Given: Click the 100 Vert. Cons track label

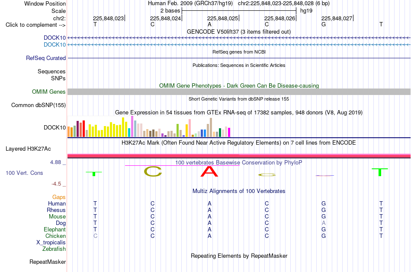Looking at the screenshot, I should [24, 173].
